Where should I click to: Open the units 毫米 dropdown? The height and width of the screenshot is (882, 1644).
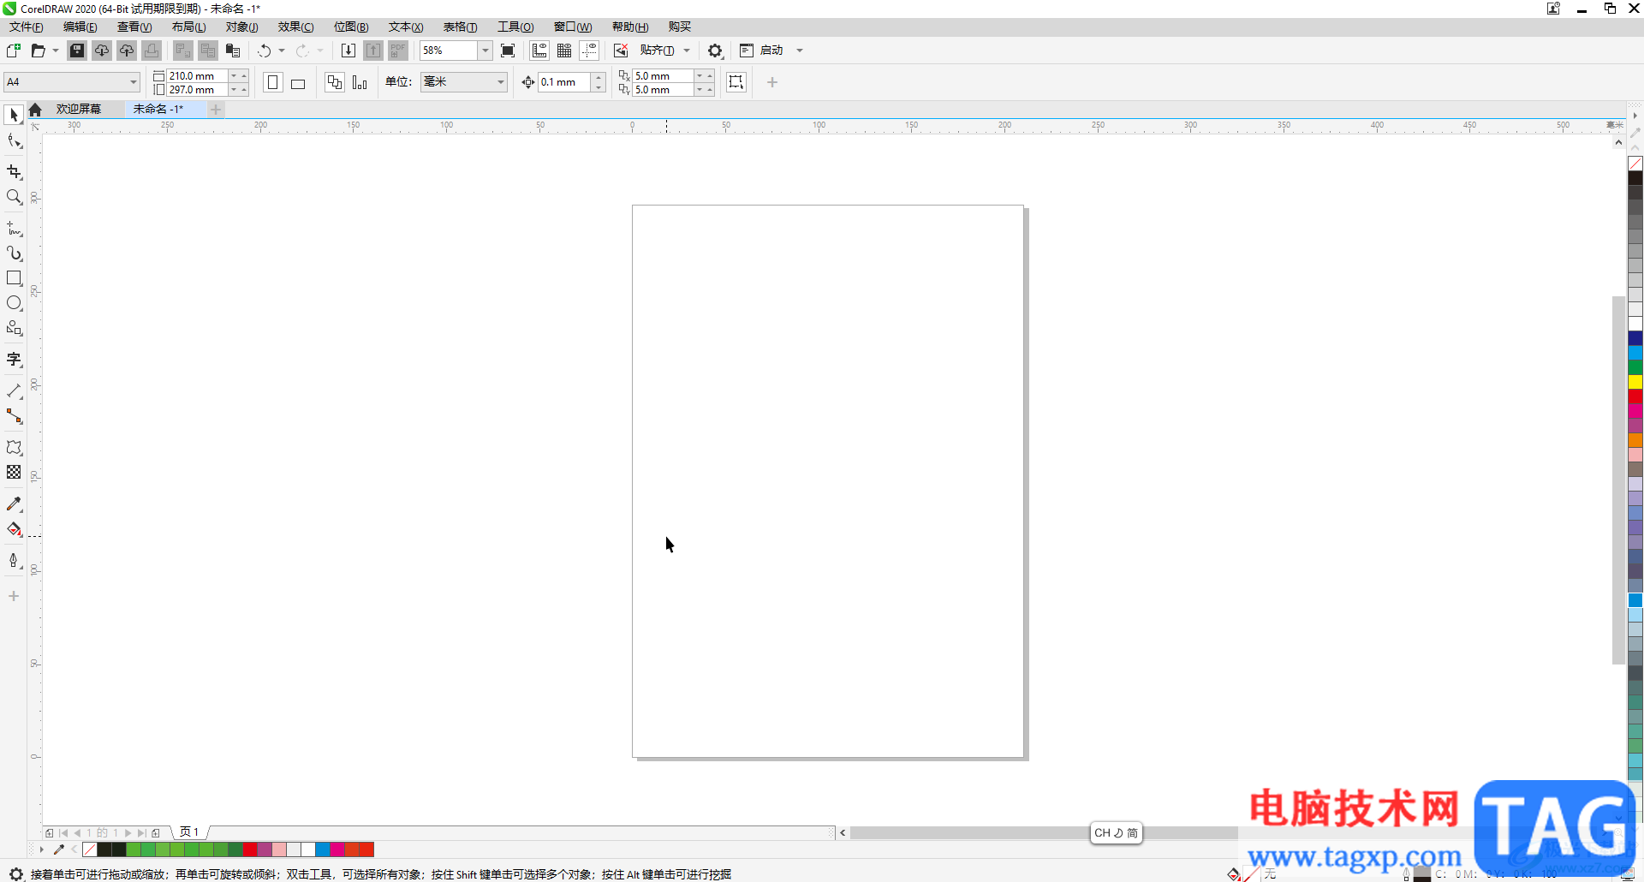click(x=501, y=82)
